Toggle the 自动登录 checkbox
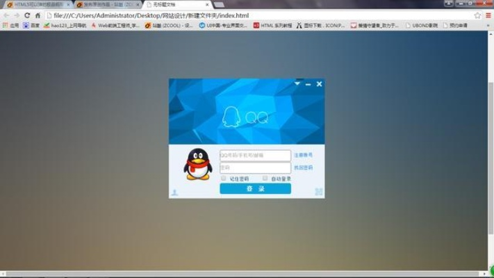Screen dimensions: 494x278 pos(265,179)
